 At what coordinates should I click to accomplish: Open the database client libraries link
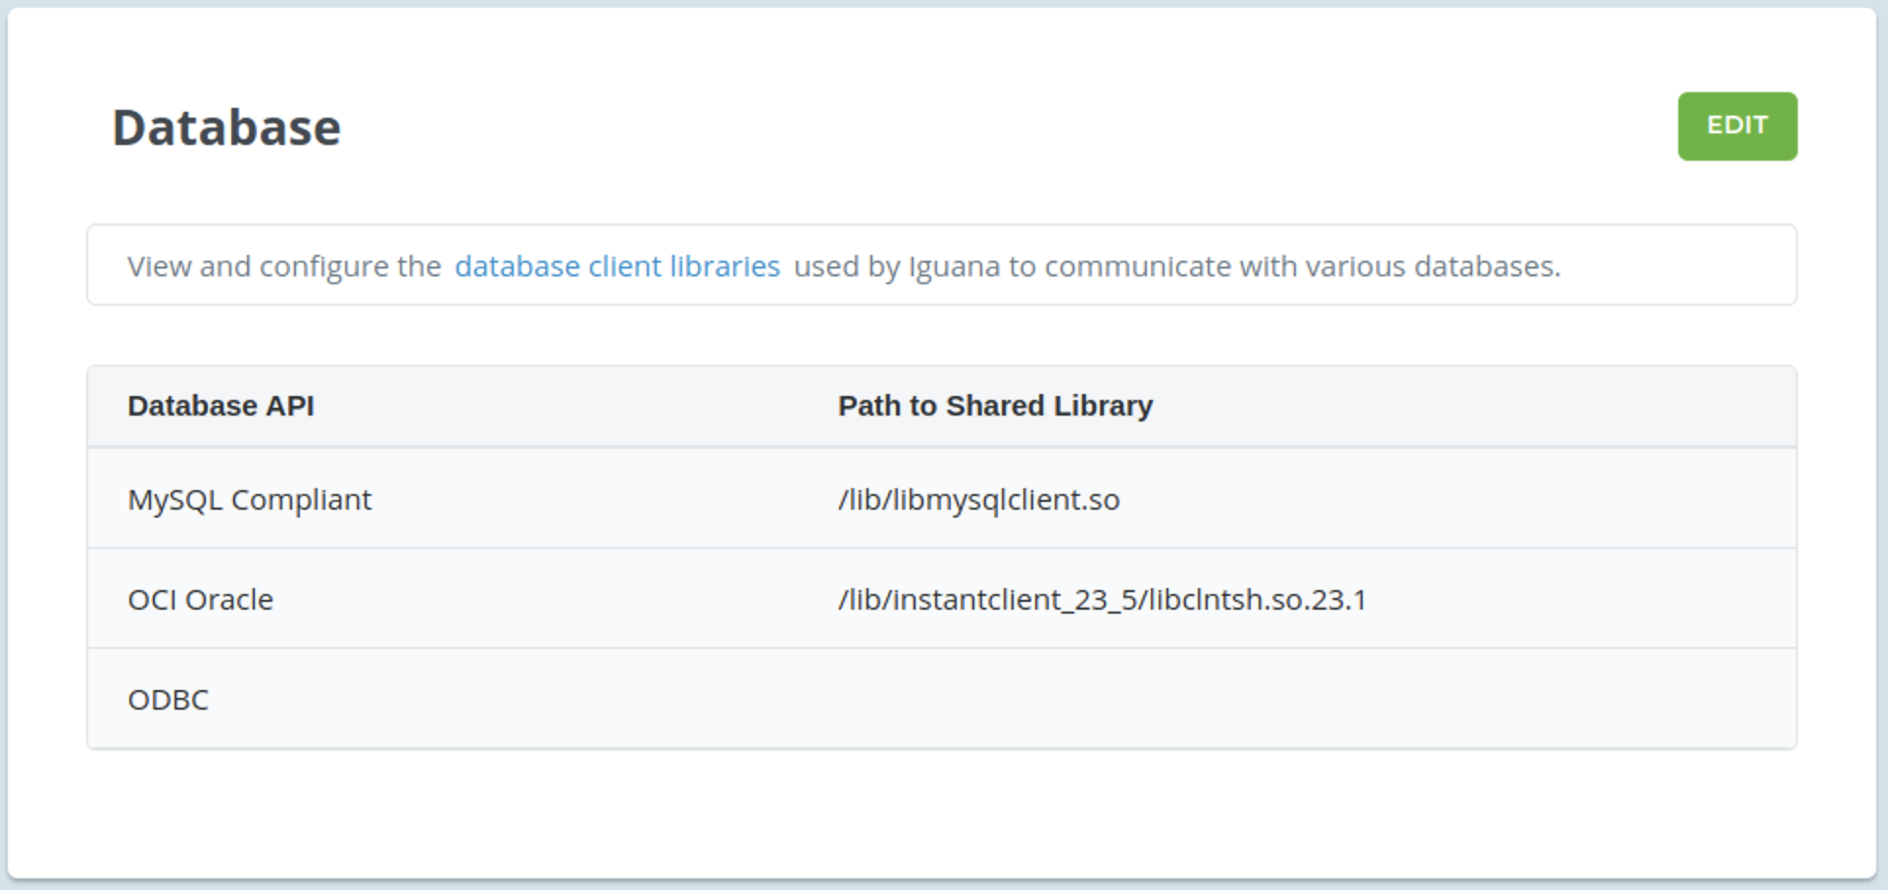tap(618, 267)
